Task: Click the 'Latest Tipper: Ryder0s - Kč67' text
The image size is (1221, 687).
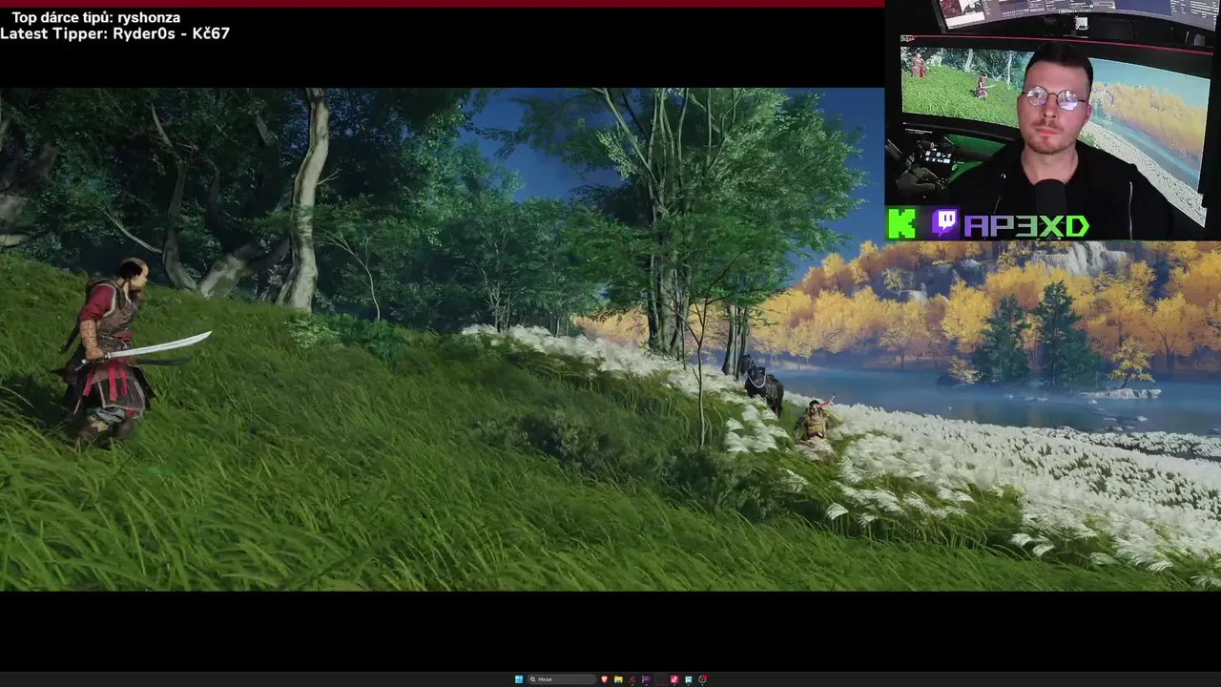Action: [114, 33]
